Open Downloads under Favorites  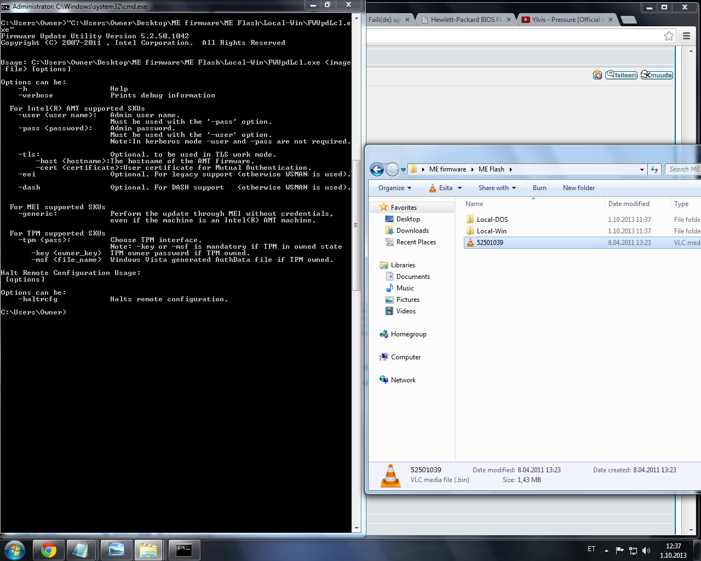(x=412, y=231)
